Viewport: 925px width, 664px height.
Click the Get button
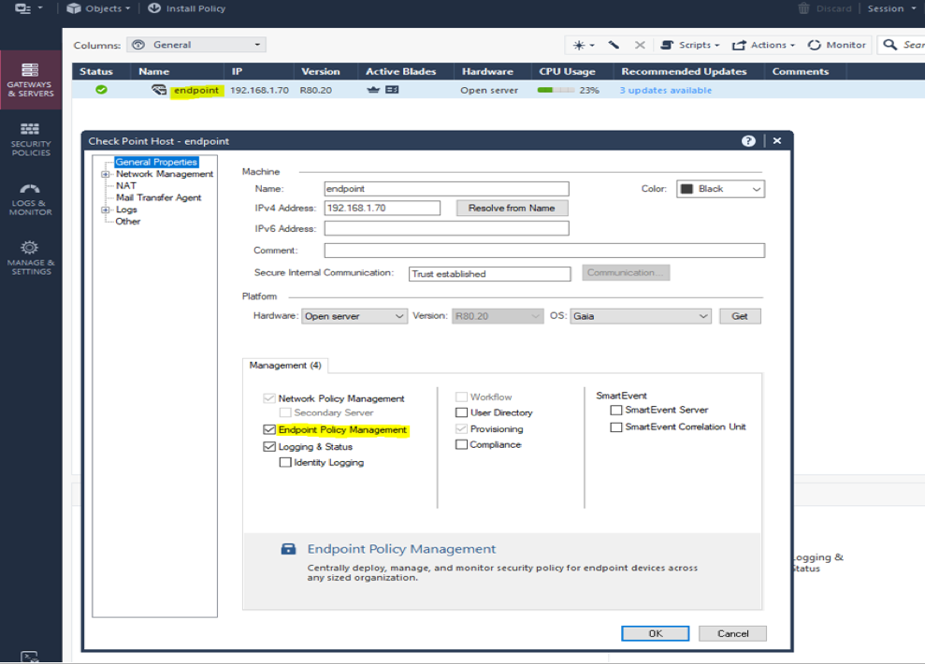pos(740,316)
